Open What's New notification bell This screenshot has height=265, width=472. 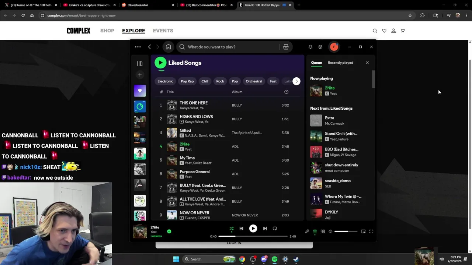310,47
